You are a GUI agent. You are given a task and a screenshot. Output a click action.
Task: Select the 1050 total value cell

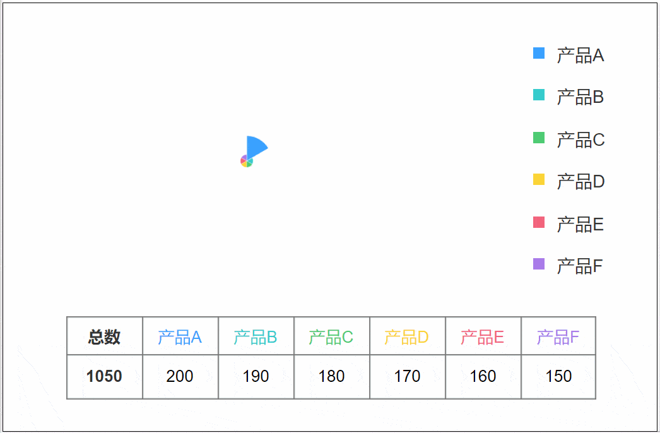[104, 377]
